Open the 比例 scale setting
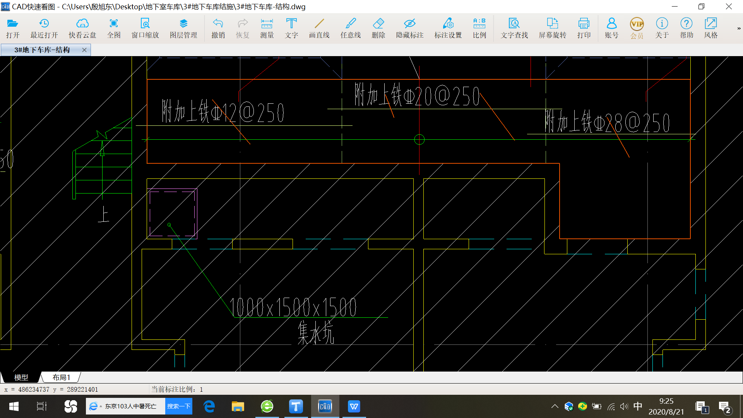The height and width of the screenshot is (418, 743). coord(479,28)
